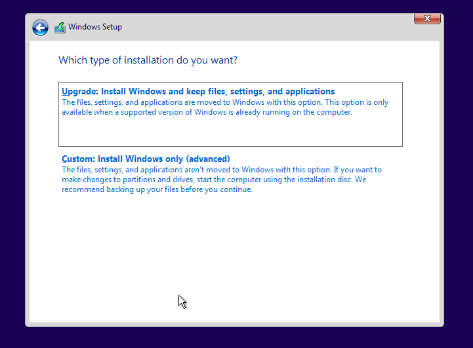Click the purple background outside the setup window

[12, 197]
